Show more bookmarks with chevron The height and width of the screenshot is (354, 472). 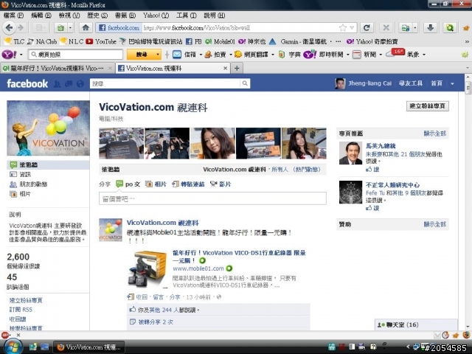pos(467,41)
